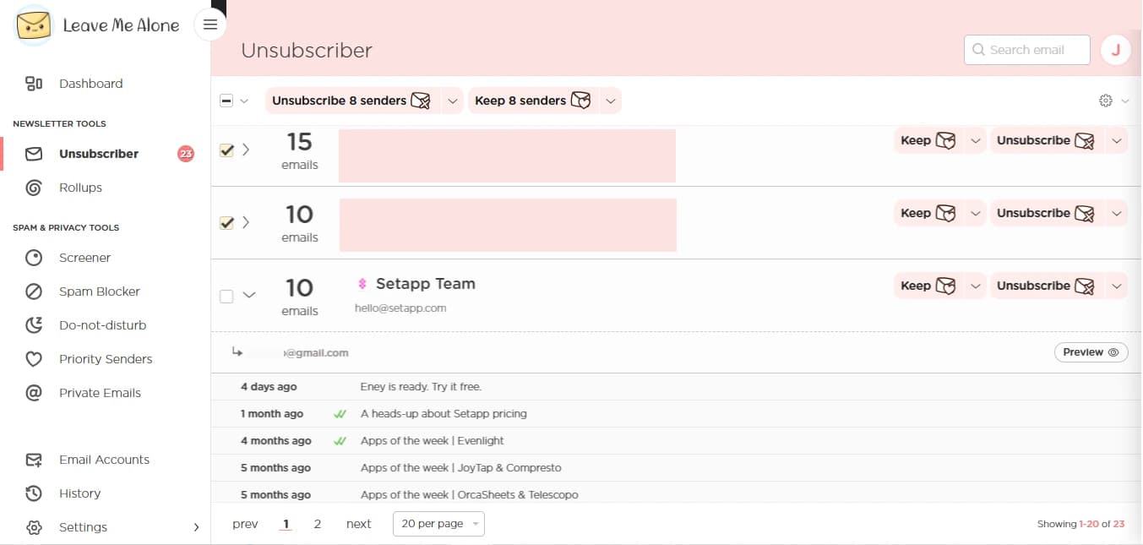Viewport: 1143px width, 545px height.
Task: Click the Unsubscriber envelope icon in sidebar
Action: click(34, 154)
